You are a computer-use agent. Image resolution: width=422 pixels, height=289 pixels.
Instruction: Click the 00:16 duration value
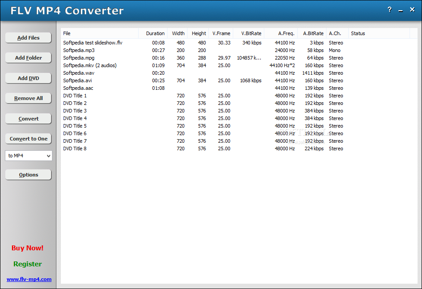pyautogui.click(x=158, y=58)
